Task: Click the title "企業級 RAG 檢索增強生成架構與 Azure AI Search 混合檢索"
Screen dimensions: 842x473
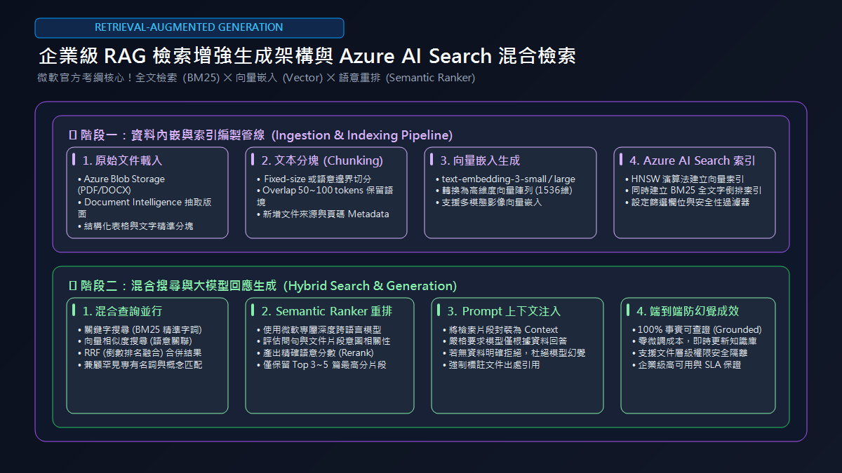Action: (307, 56)
